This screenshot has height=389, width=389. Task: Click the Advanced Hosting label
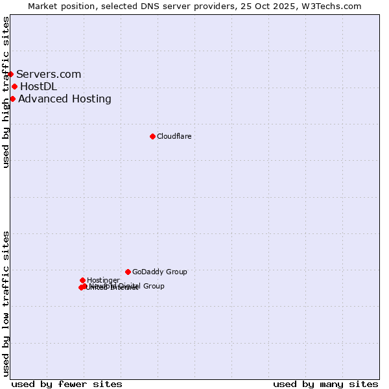[x=64, y=99]
